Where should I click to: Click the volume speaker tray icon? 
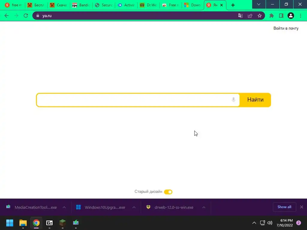click(x=270, y=223)
